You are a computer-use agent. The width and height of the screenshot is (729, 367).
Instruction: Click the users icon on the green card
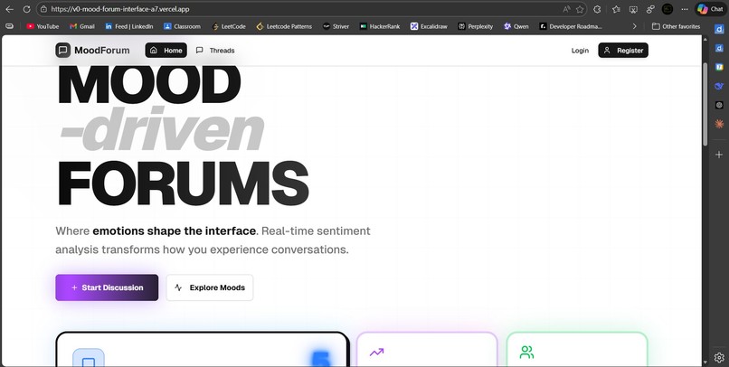coord(526,353)
